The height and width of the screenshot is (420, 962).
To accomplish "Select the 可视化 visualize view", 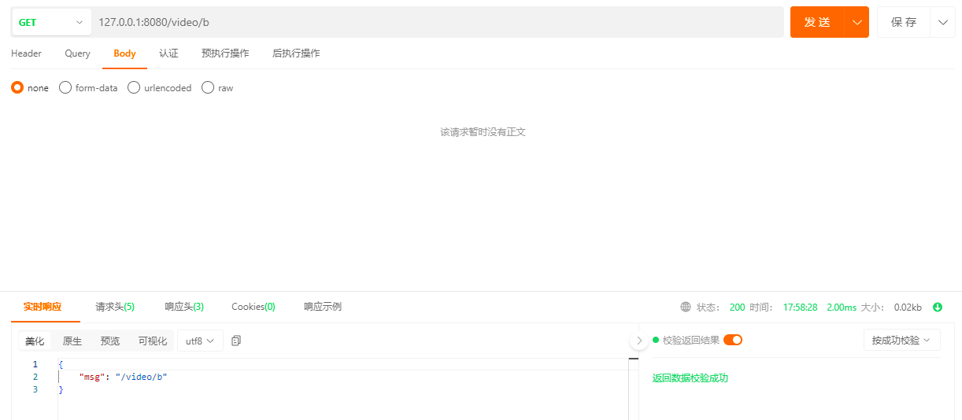I will click(x=153, y=341).
